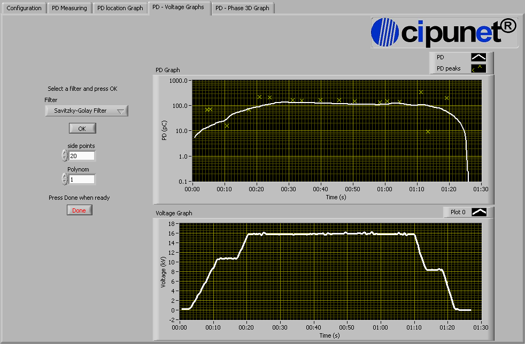Click the PD - Voltage Graphs tab

[x=178, y=7]
